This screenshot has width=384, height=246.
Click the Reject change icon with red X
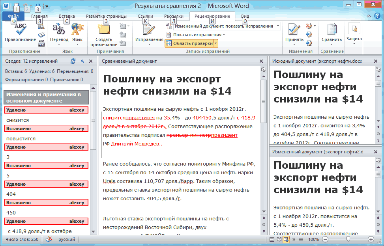click(x=309, y=26)
